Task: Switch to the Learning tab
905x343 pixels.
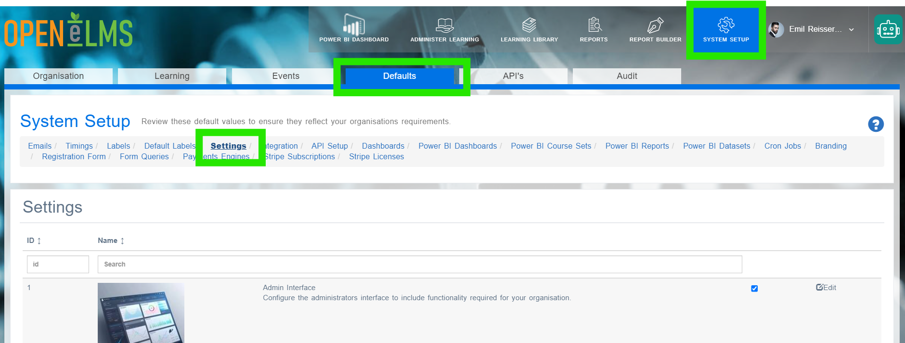Action: [172, 76]
